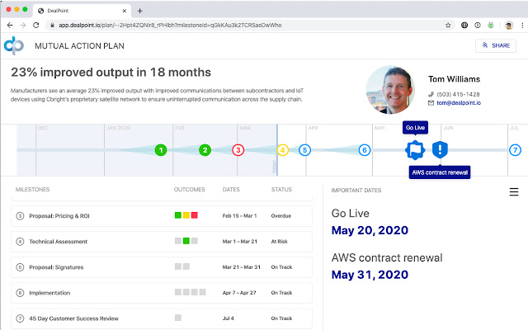This screenshot has width=528, height=330.
Task: Reload the page with refresh icon
Action: 35,26
